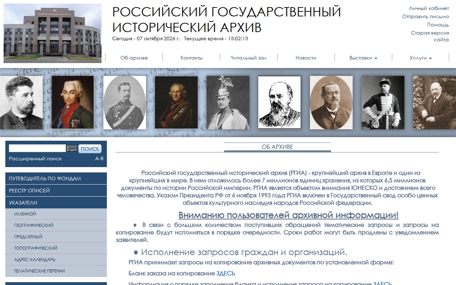Expand the Услуги dropdown menu
This screenshot has height=285, width=456.
tap(420, 58)
